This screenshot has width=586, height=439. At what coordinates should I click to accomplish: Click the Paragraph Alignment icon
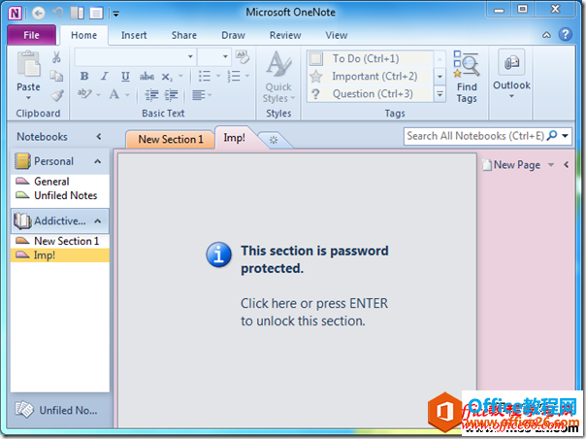[x=198, y=95]
